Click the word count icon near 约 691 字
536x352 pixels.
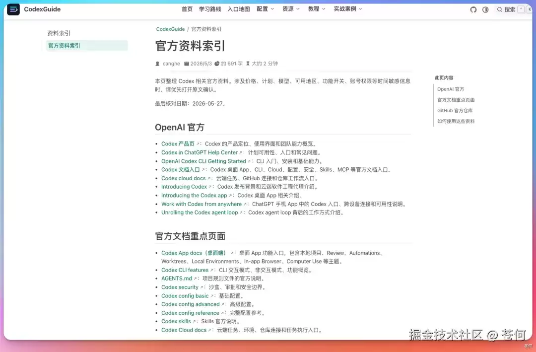tap(217, 64)
